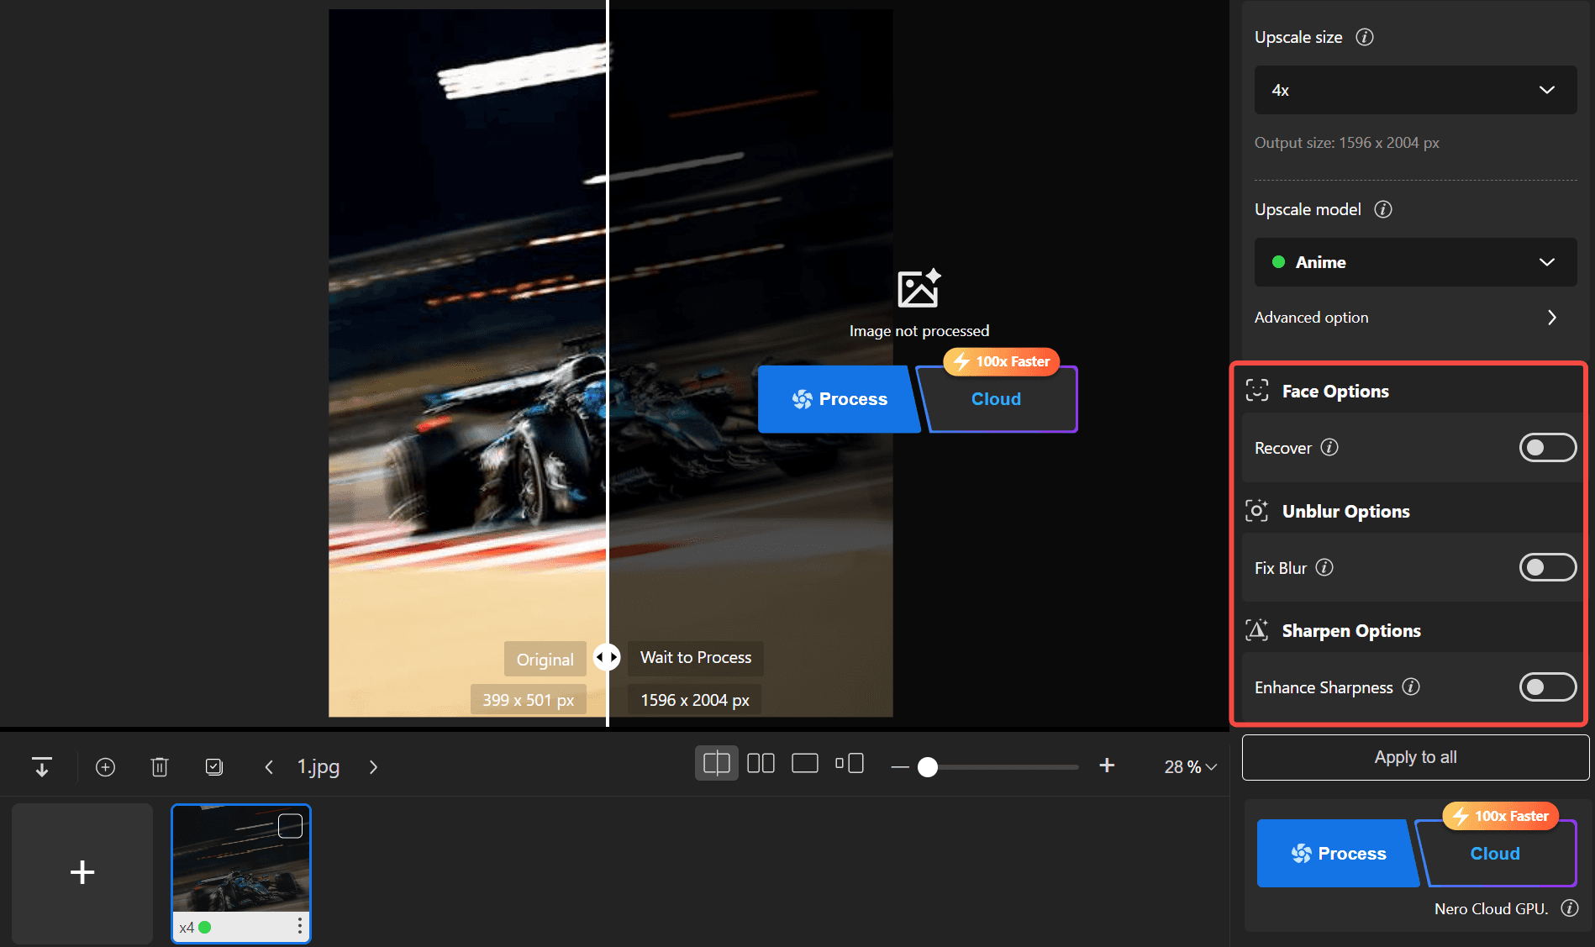This screenshot has height=947, width=1595.
Task: Click the Nero Cloud GPU info icon
Action: pyautogui.click(x=1570, y=908)
